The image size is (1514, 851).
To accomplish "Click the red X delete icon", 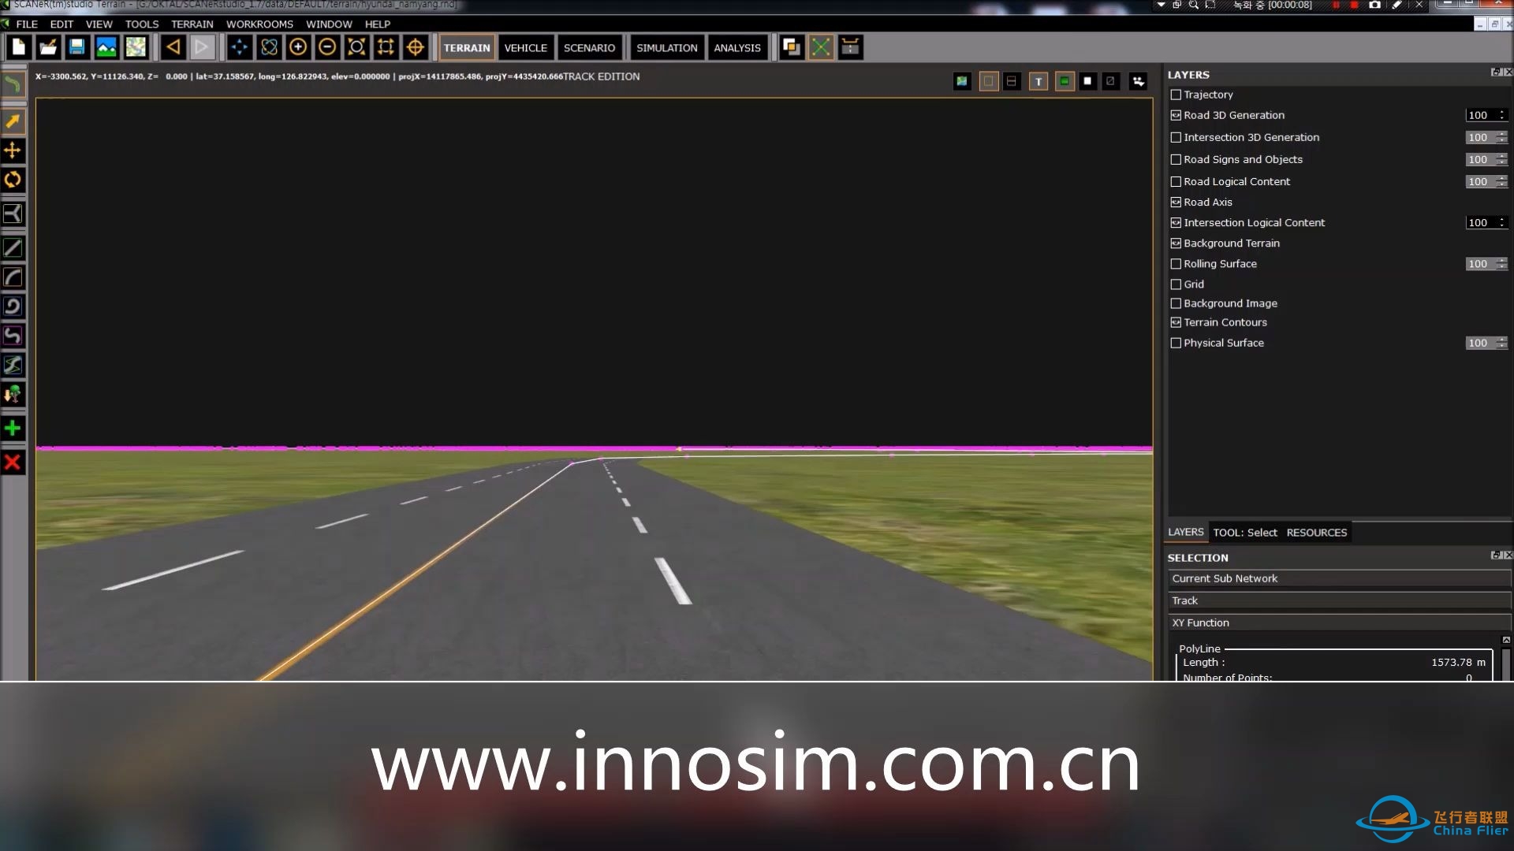I will (13, 463).
